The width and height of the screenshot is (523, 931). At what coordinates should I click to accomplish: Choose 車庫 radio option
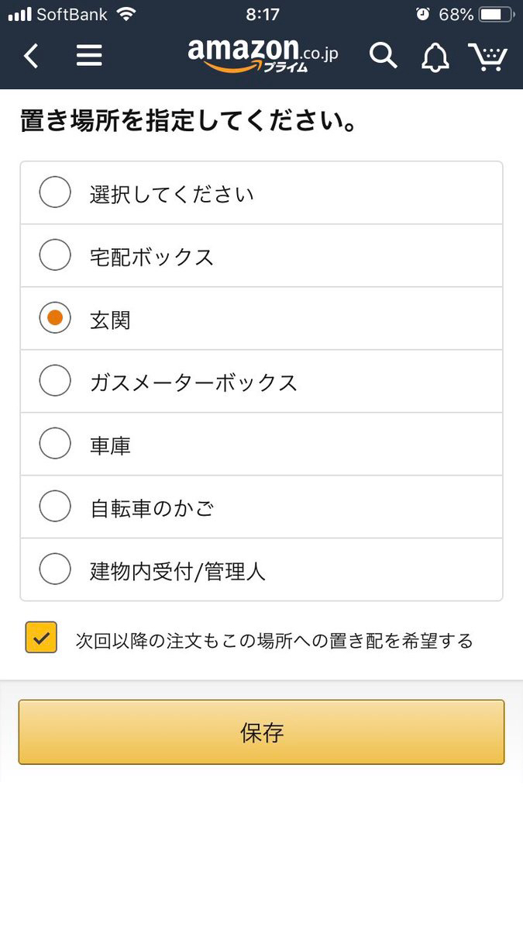pyautogui.click(x=55, y=445)
